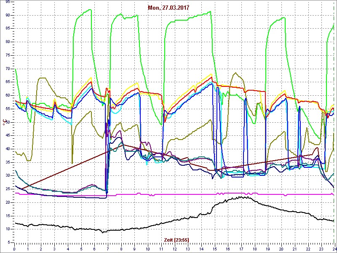Screen dimensions: 337x253
Task: Click the hour label '17' on the time axis
Action: point(241,248)
